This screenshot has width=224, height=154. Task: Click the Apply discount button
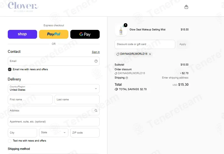tap(183, 44)
